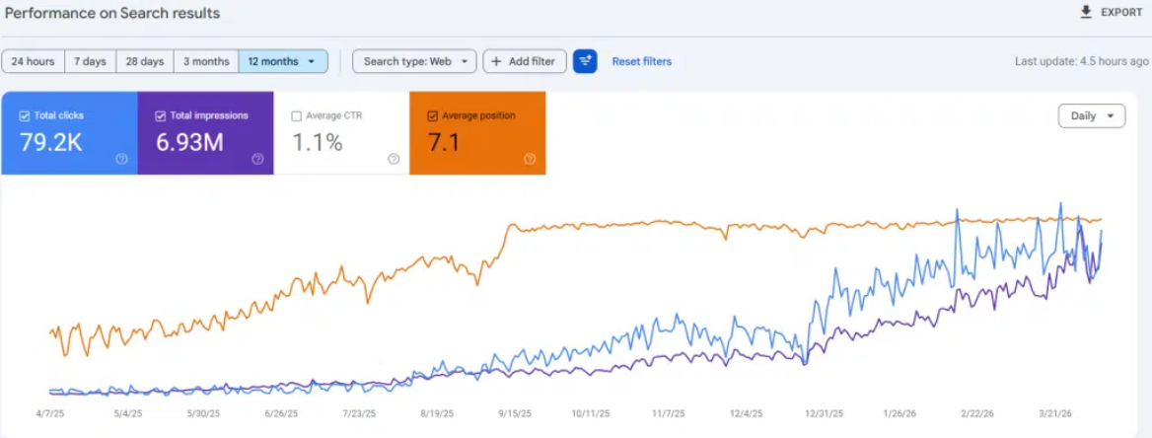Screen dimensions: 1152x438
Task: Click the Export download icon
Action: coord(1086,13)
